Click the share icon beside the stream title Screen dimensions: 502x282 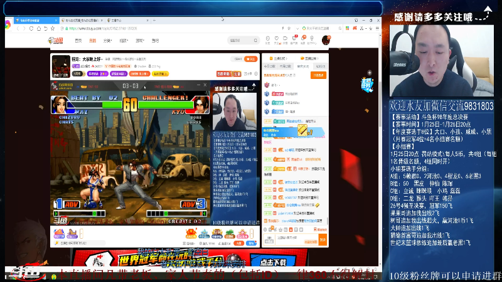[247, 74]
